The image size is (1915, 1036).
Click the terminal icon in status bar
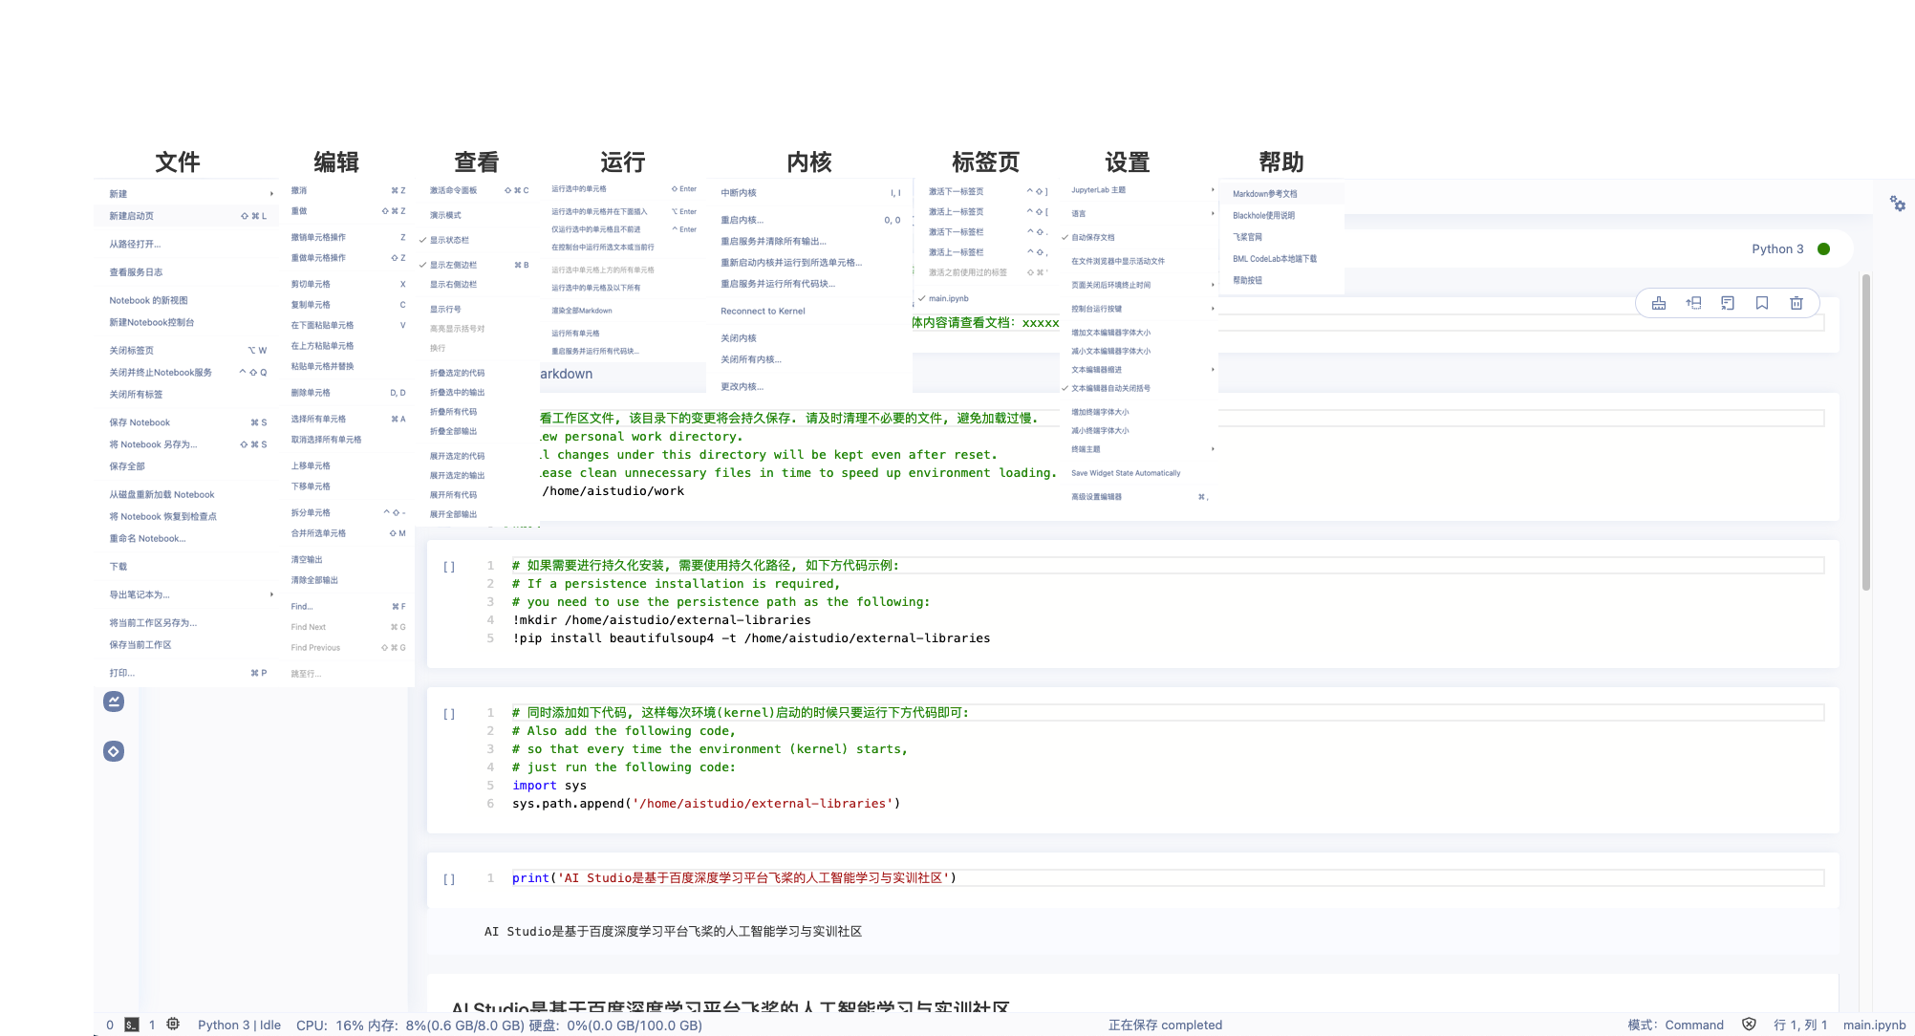point(132,1025)
